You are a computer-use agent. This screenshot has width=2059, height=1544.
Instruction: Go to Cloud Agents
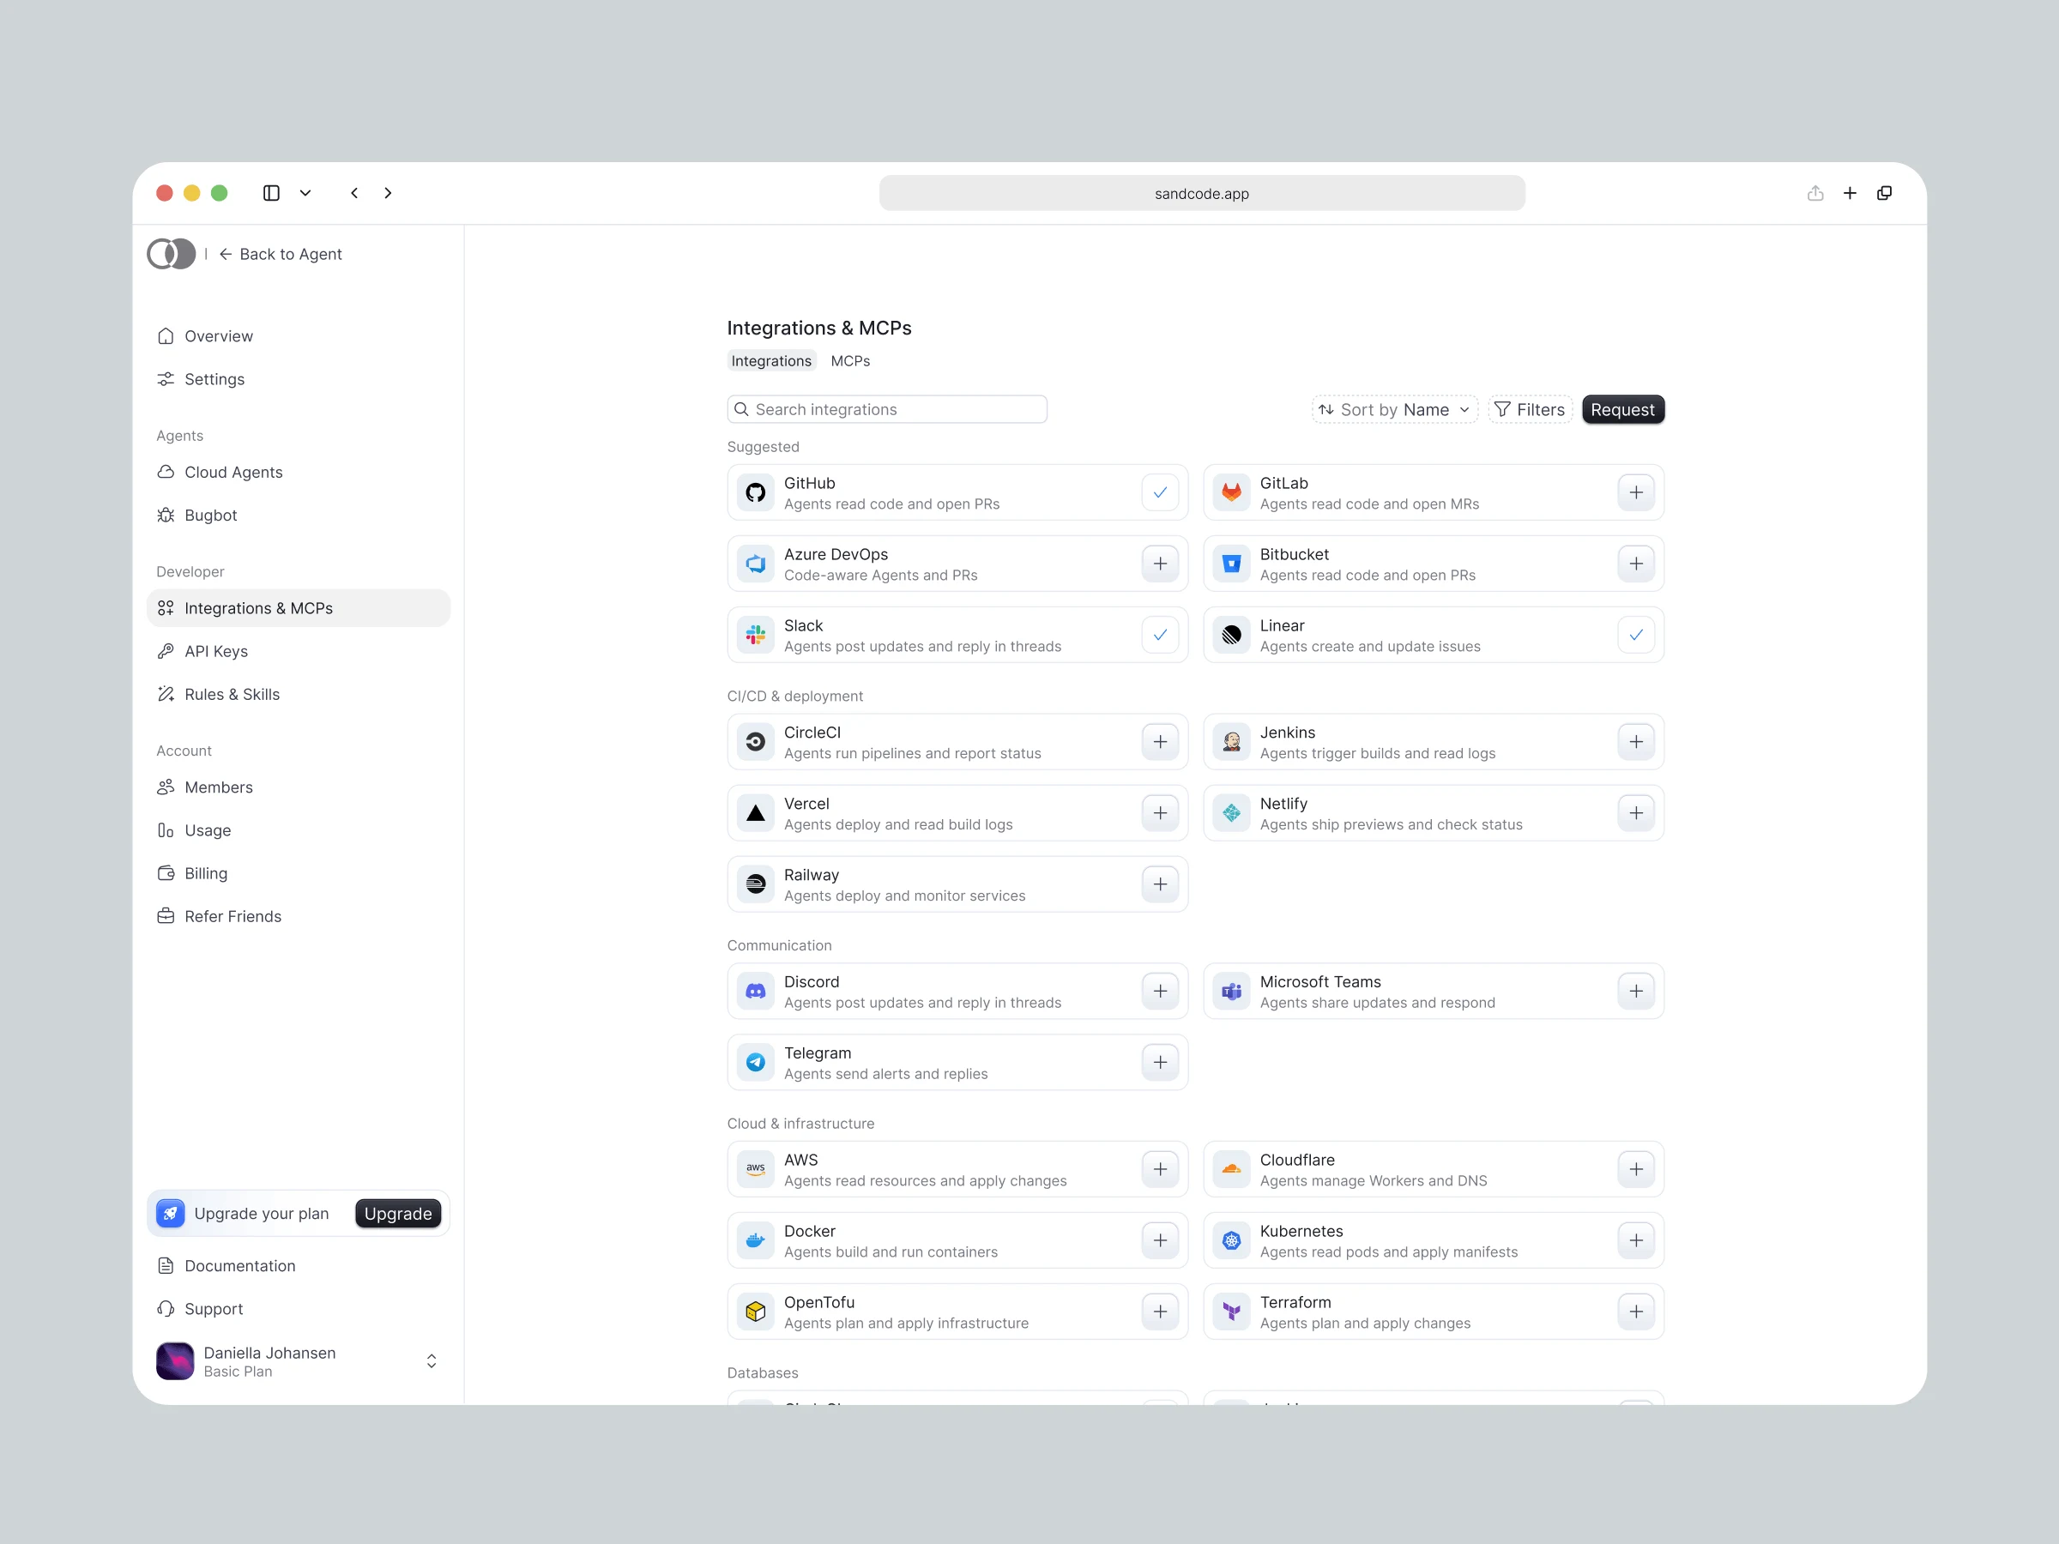298,472
